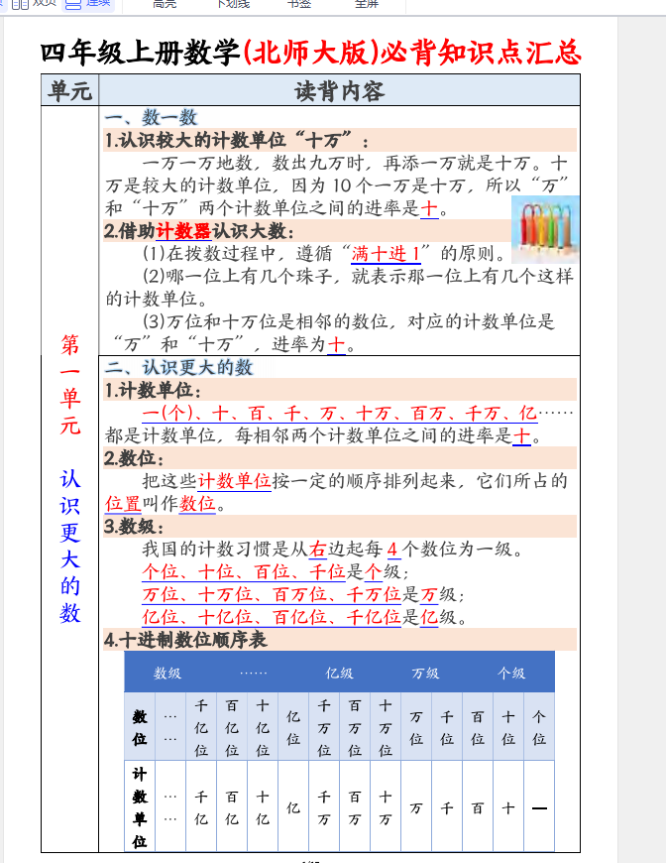Enter 全屏 fullscreen mode
Screen dimensions: 666x863
coord(366,4)
